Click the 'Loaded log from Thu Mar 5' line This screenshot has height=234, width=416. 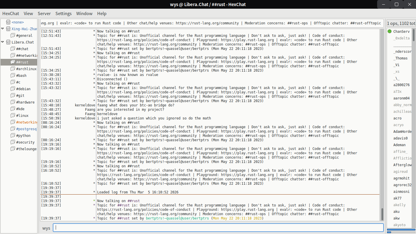point(138,192)
